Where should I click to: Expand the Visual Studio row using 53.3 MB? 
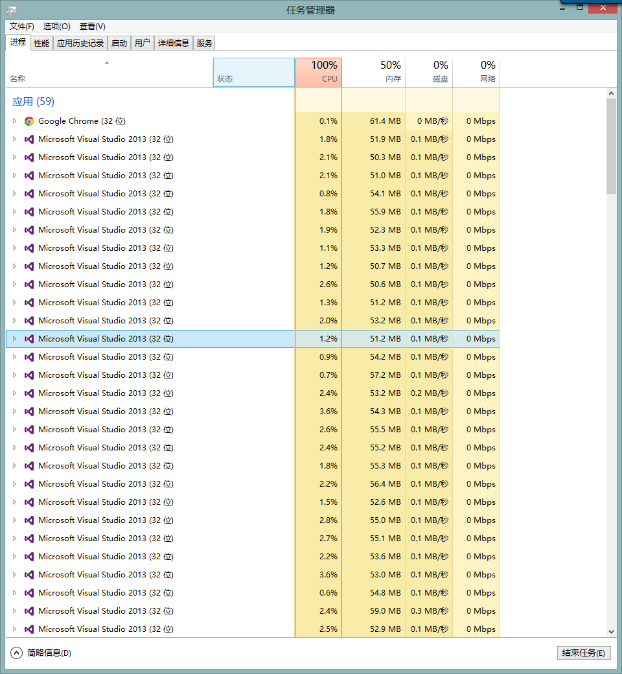tap(14, 248)
